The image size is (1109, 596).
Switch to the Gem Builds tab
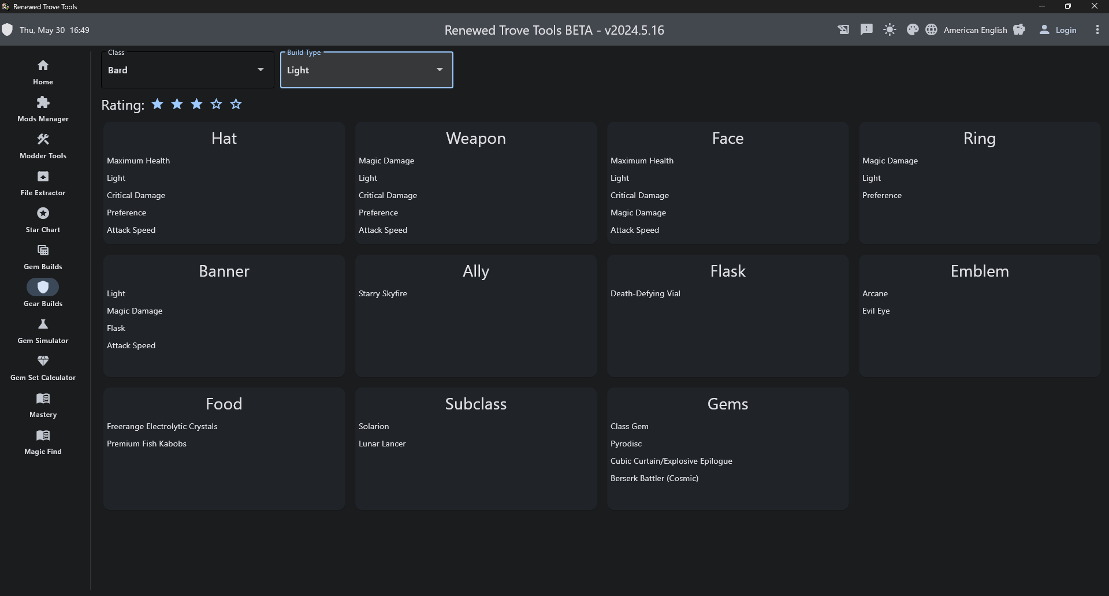(43, 256)
